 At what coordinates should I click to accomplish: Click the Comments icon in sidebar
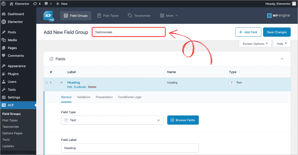click(4, 56)
